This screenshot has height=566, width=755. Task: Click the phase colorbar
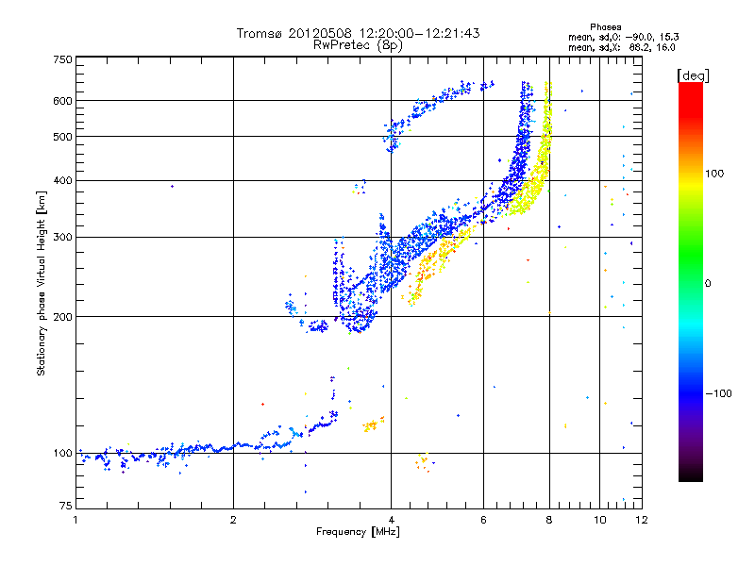tap(691, 281)
